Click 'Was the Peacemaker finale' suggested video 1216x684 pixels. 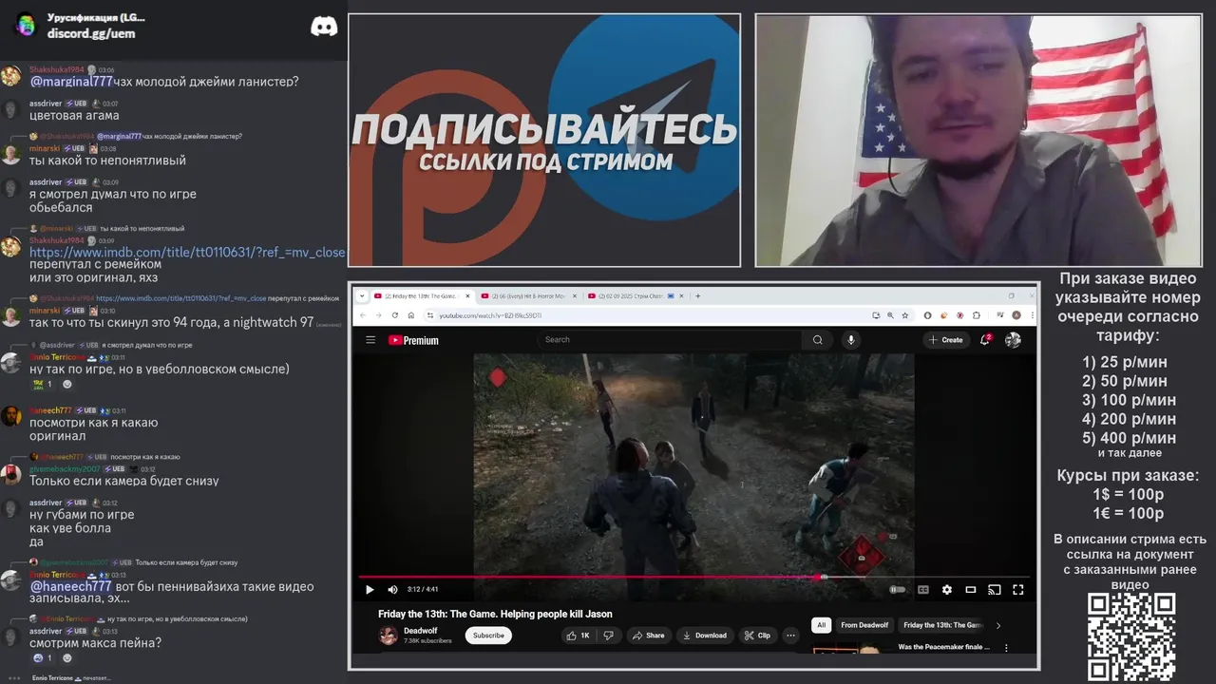tap(944, 647)
